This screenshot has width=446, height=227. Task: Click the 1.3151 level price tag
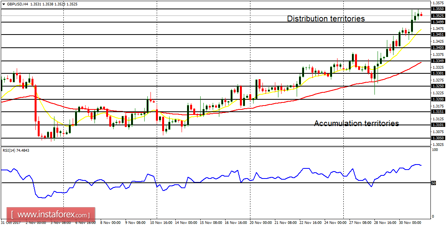coord(438,112)
